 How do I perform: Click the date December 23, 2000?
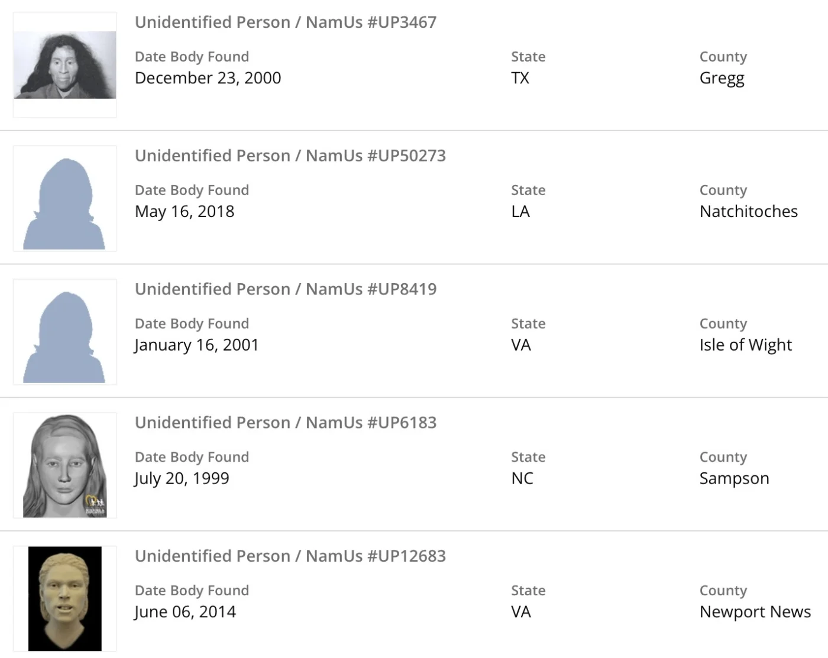pos(208,78)
